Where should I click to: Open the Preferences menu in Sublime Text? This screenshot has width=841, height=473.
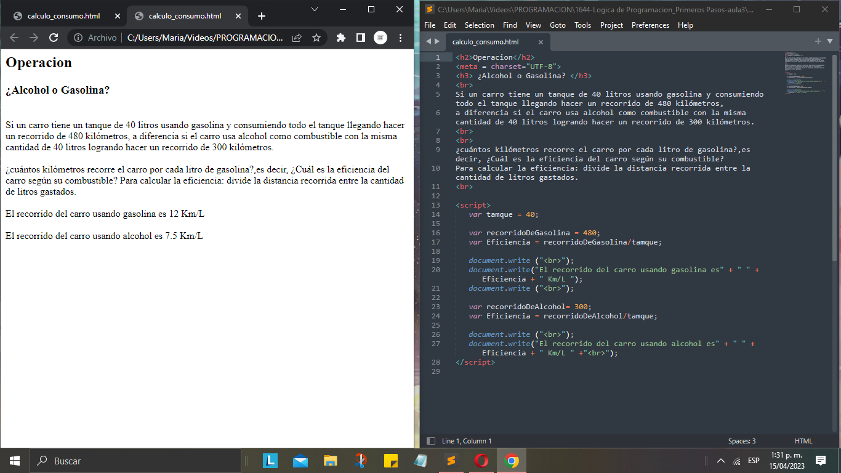[650, 25]
